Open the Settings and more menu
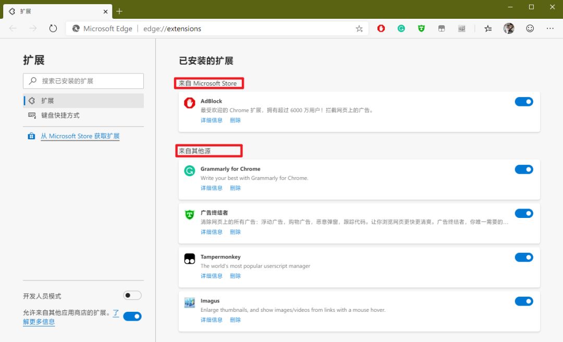Screen dimensions: 563x342 click(x=550, y=28)
